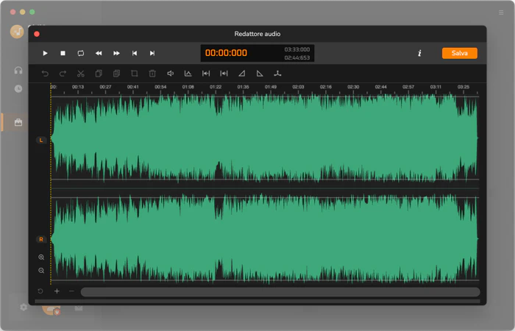This screenshot has height=331, width=515.
Task: Click the horizontal timeline scrollbar
Action: [280, 292]
